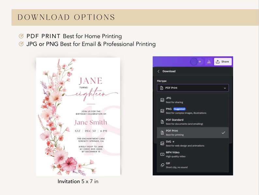
Task: Click the PDF Print document icon
Action: [162, 133]
